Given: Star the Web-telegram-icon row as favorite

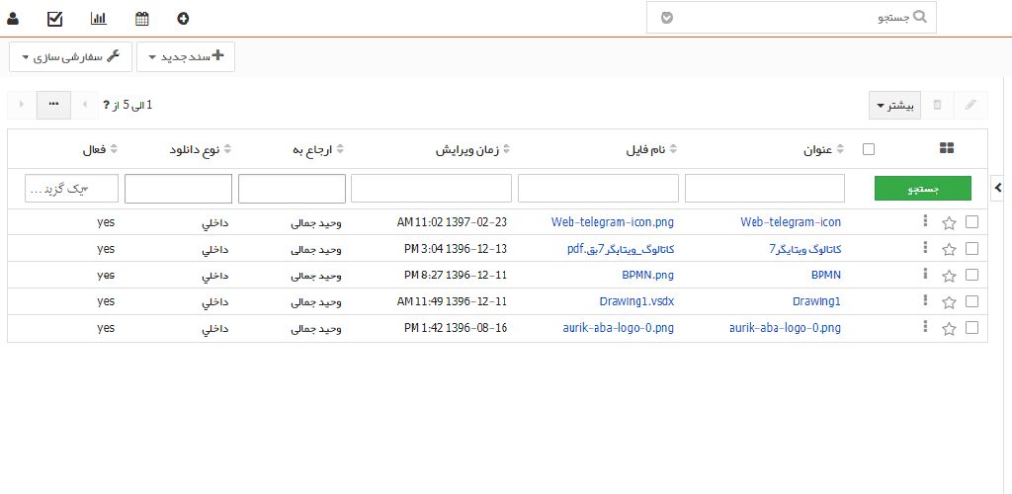Looking at the screenshot, I should point(949,223).
